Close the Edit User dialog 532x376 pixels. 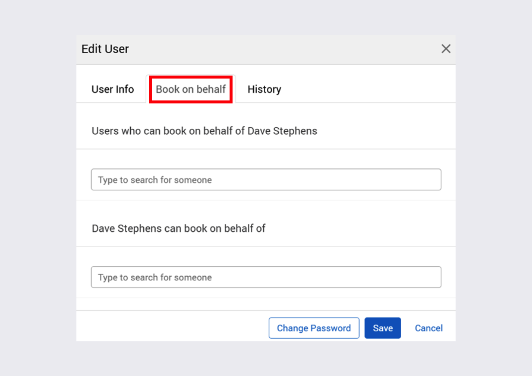coord(446,49)
